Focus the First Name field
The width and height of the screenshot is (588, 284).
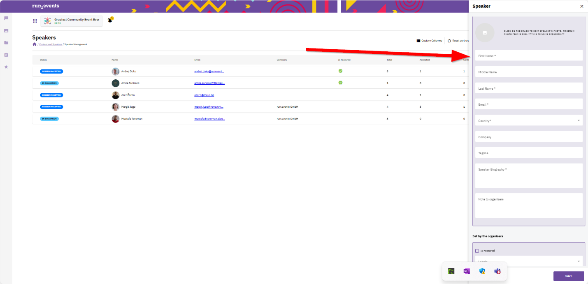(x=529, y=55)
